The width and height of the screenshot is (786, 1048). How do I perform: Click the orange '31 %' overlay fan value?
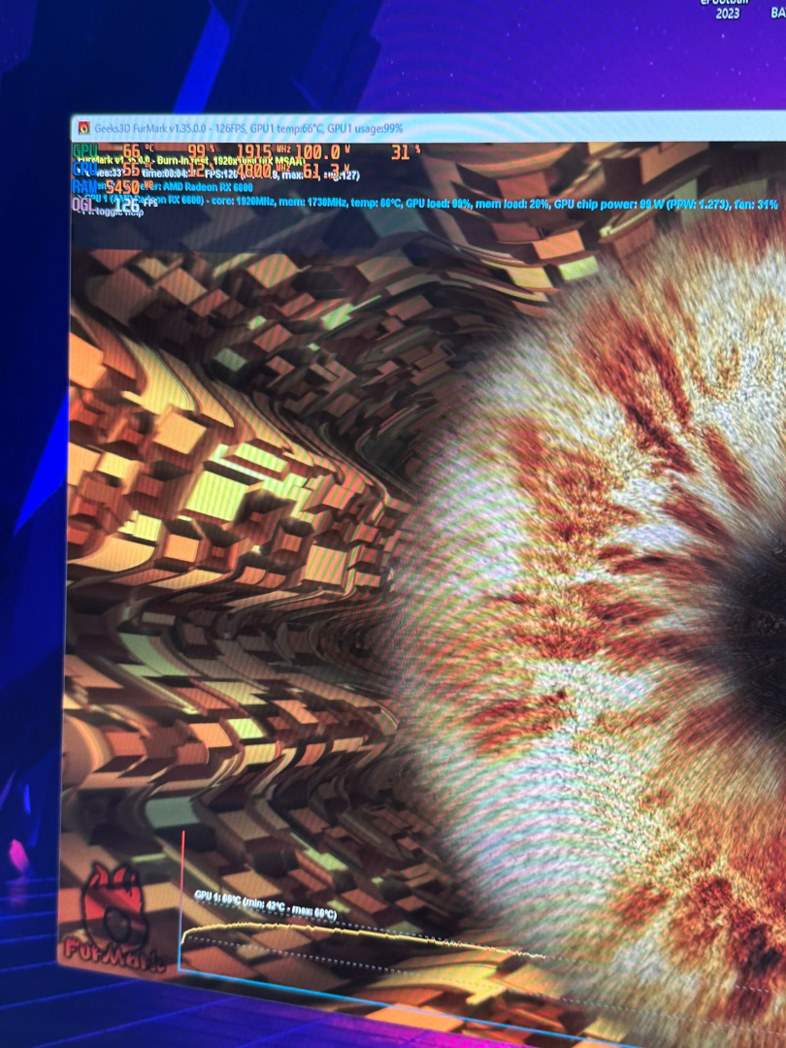click(x=406, y=151)
